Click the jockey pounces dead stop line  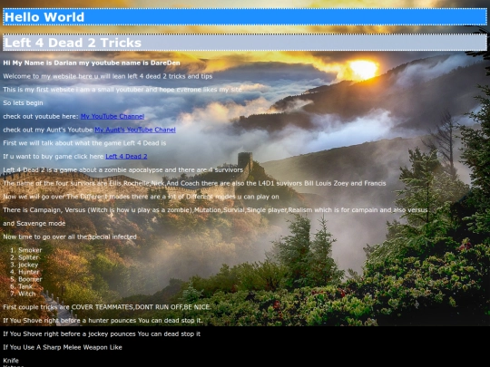point(102,333)
